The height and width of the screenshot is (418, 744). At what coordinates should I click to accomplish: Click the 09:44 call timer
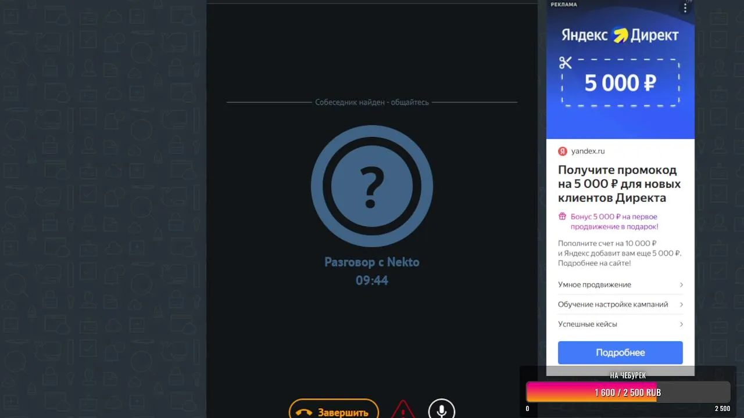(x=372, y=280)
